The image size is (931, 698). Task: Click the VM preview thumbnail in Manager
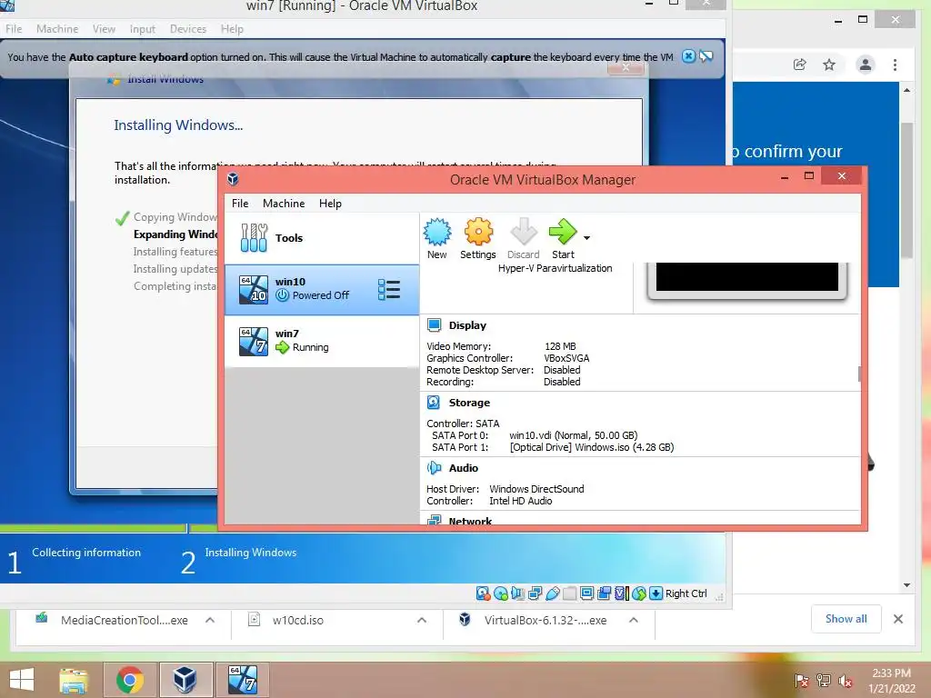pyautogui.click(x=747, y=280)
